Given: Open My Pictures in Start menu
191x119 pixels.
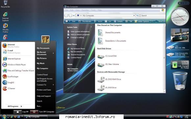Looking at the screenshot, I should click(x=42, y=58).
